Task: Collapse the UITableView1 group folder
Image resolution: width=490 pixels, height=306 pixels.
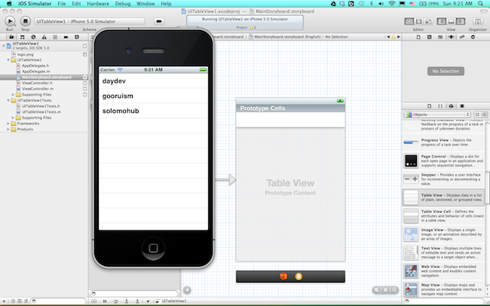Action: (x=8, y=60)
